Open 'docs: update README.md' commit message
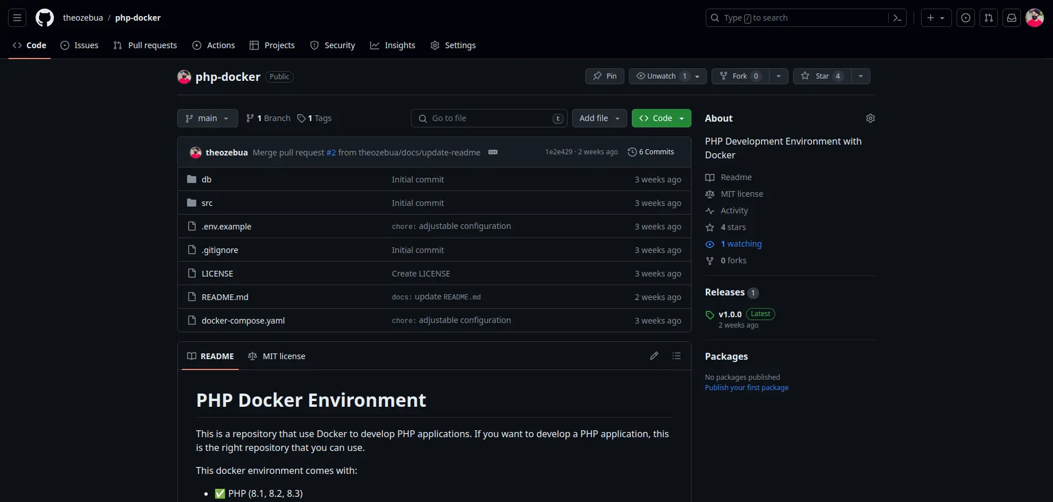 pos(436,297)
